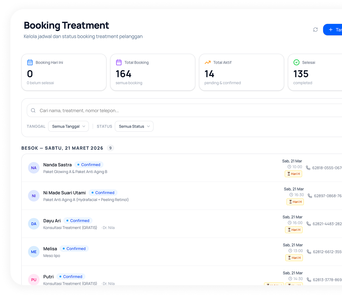Select the NA avatar of Nanda Sastra
Screen dimensions: 342x297
pos(34,168)
